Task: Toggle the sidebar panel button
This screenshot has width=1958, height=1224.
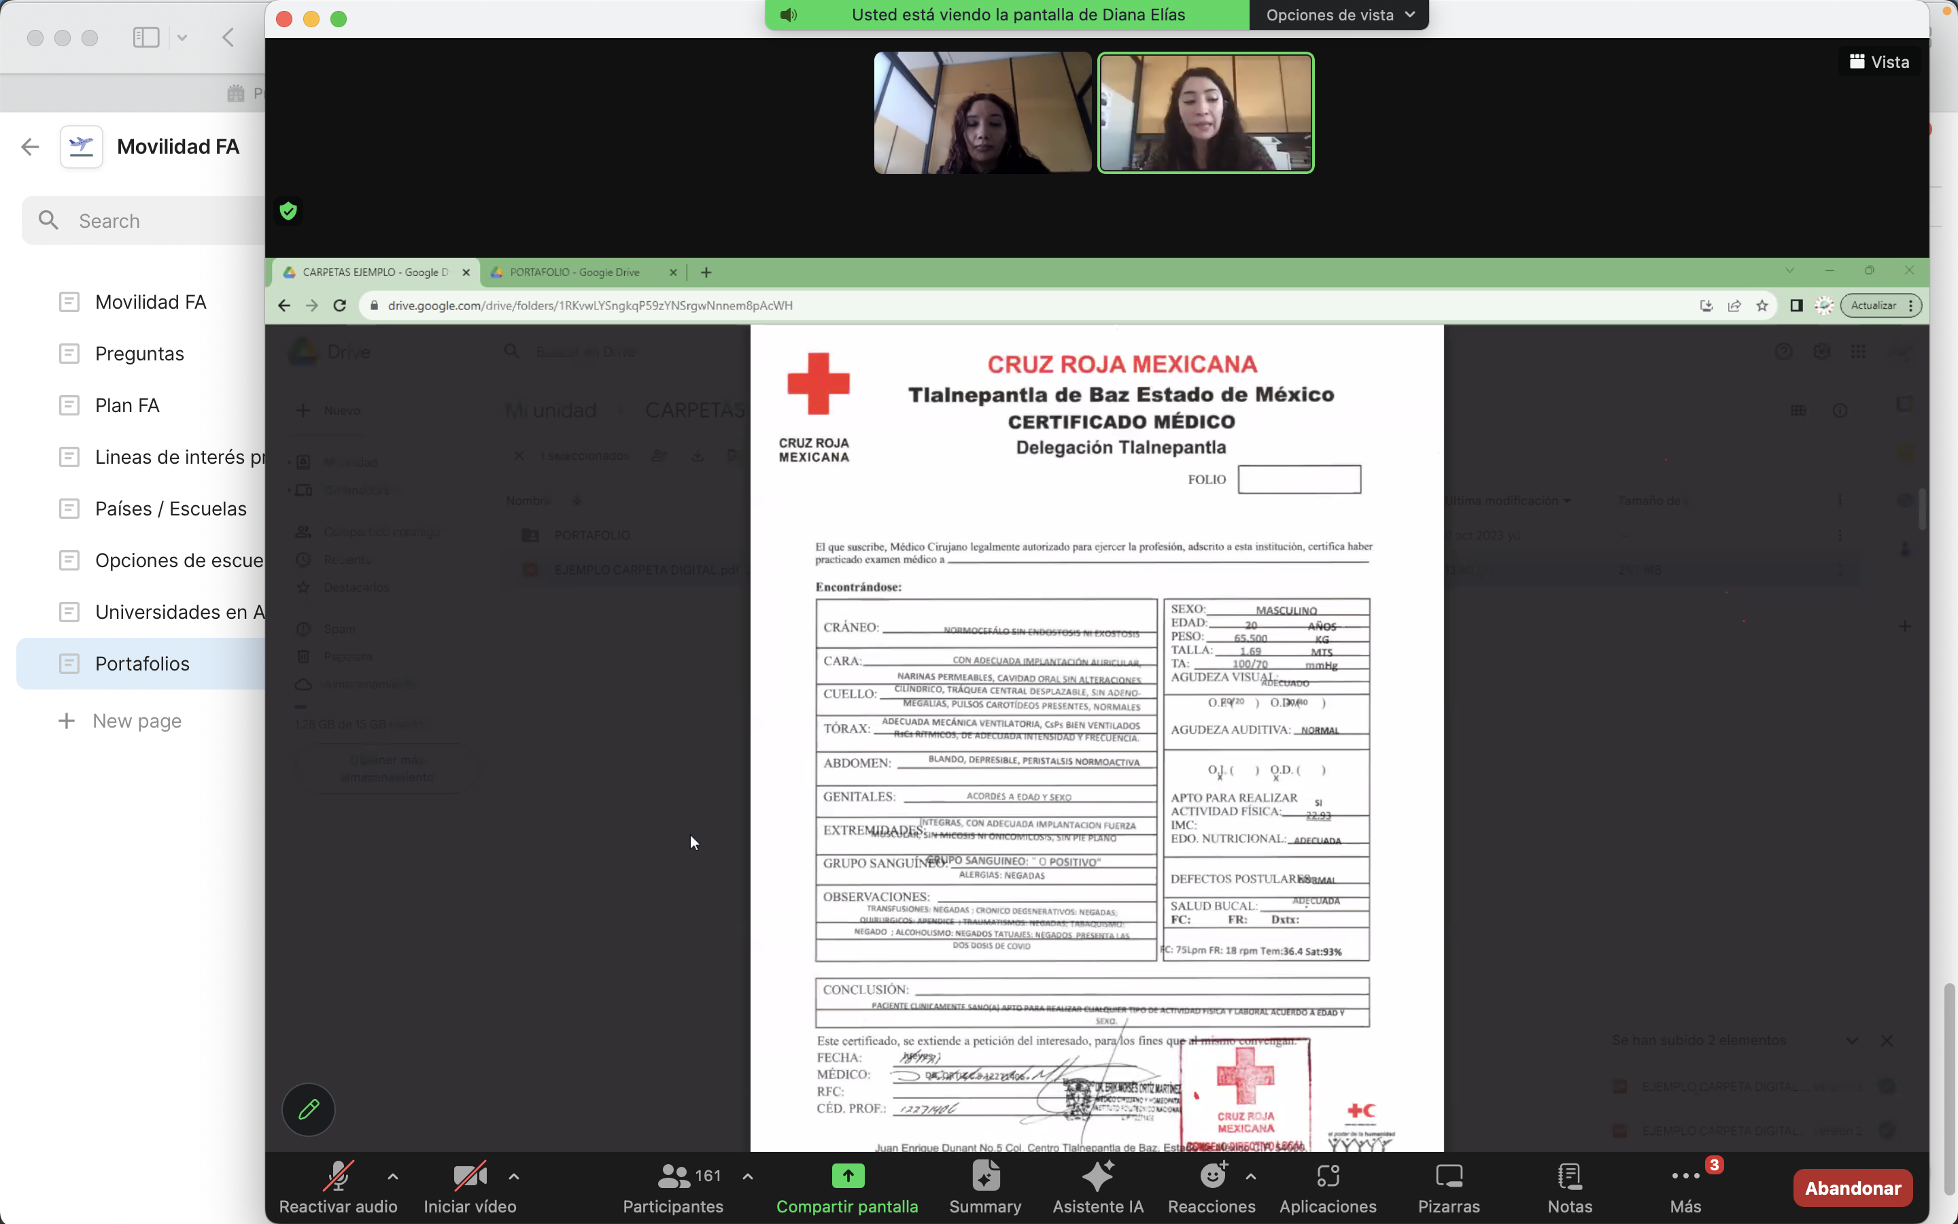Action: coord(146,37)
